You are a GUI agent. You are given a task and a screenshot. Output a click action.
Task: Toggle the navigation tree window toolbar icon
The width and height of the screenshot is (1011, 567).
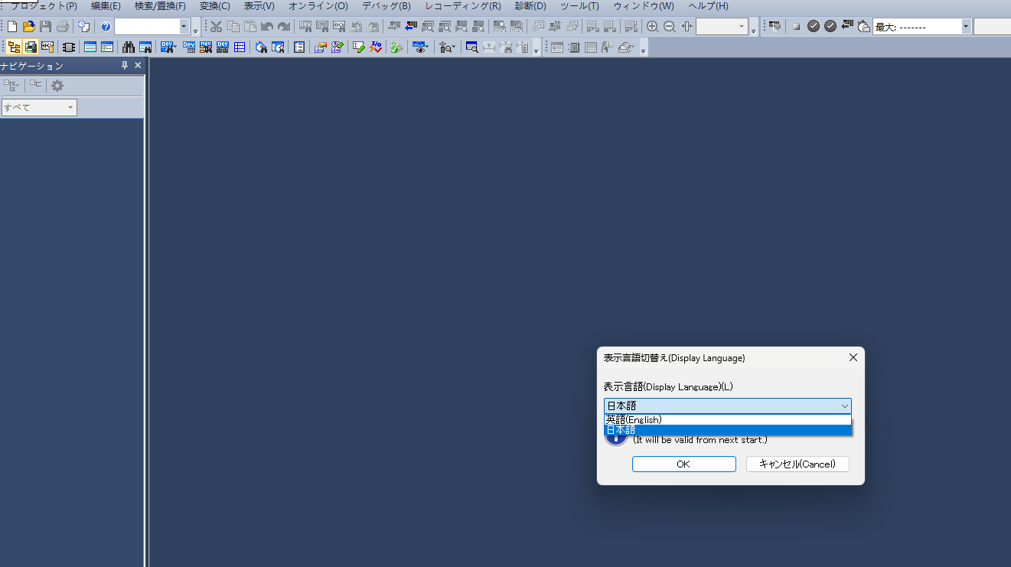14,47
